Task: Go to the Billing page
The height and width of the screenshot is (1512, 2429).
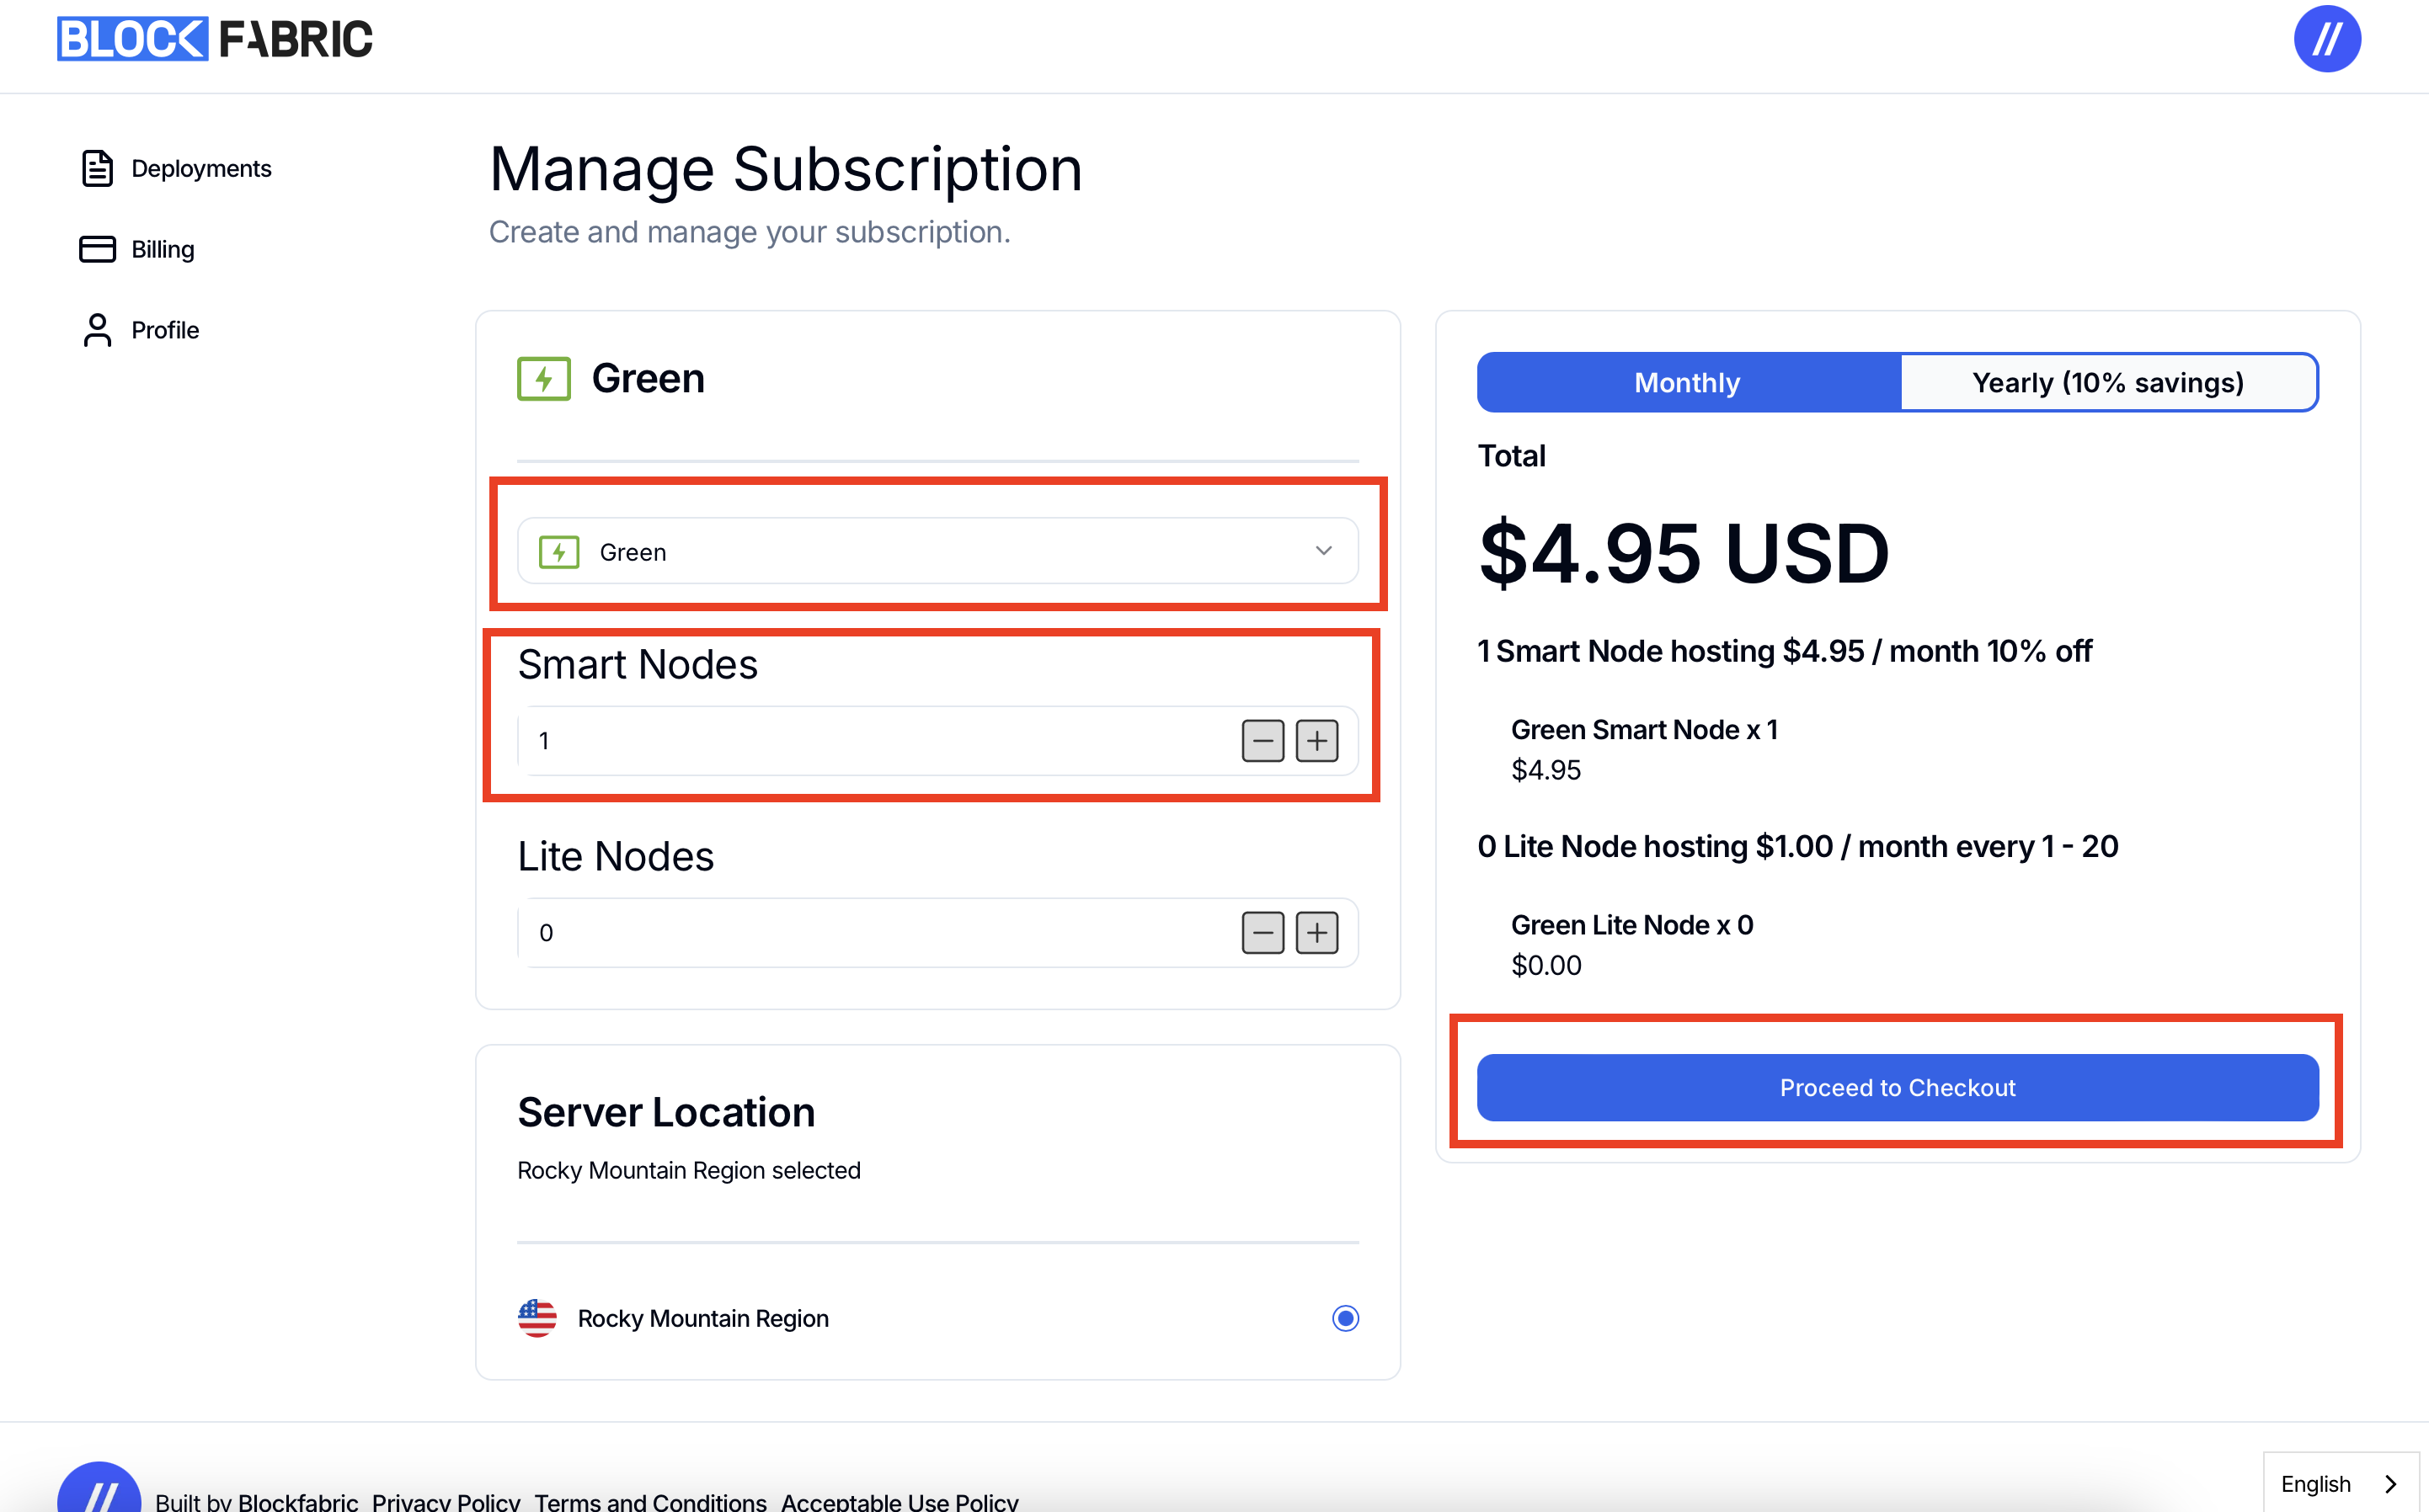Action: [x=162, y=249]
